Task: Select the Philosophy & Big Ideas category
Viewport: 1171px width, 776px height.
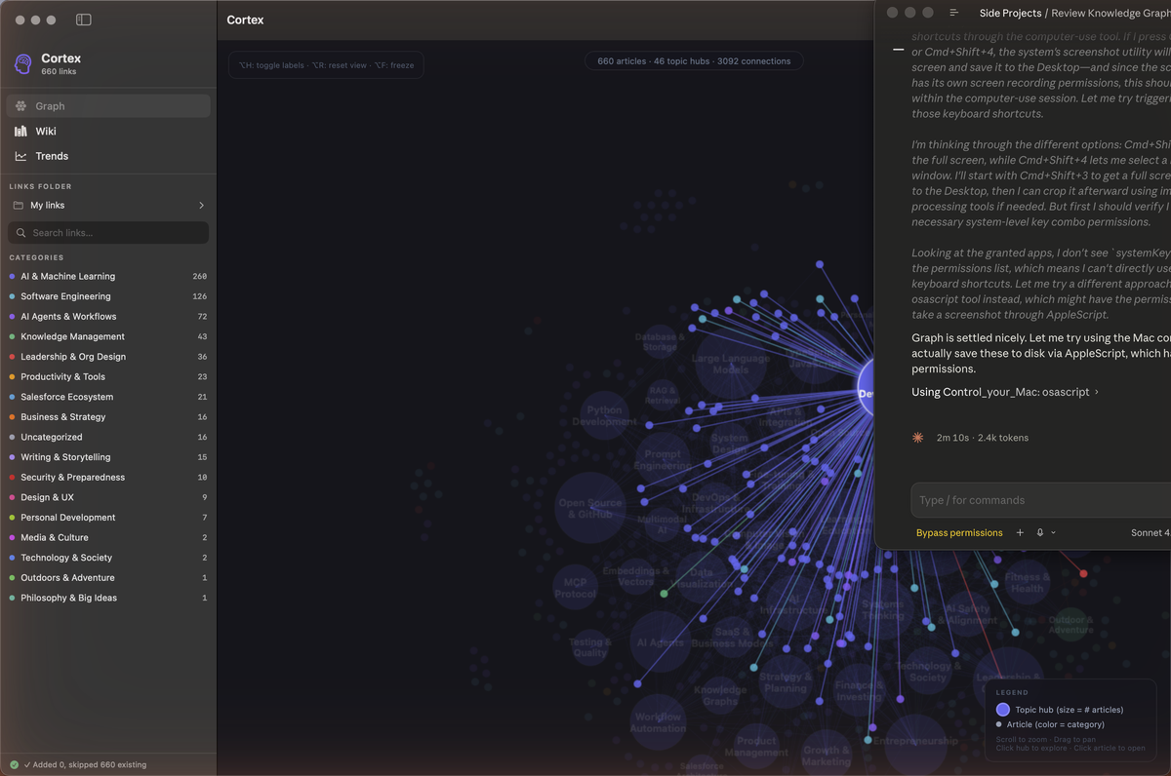Action: pyautogui.click(x=108, y=598)
